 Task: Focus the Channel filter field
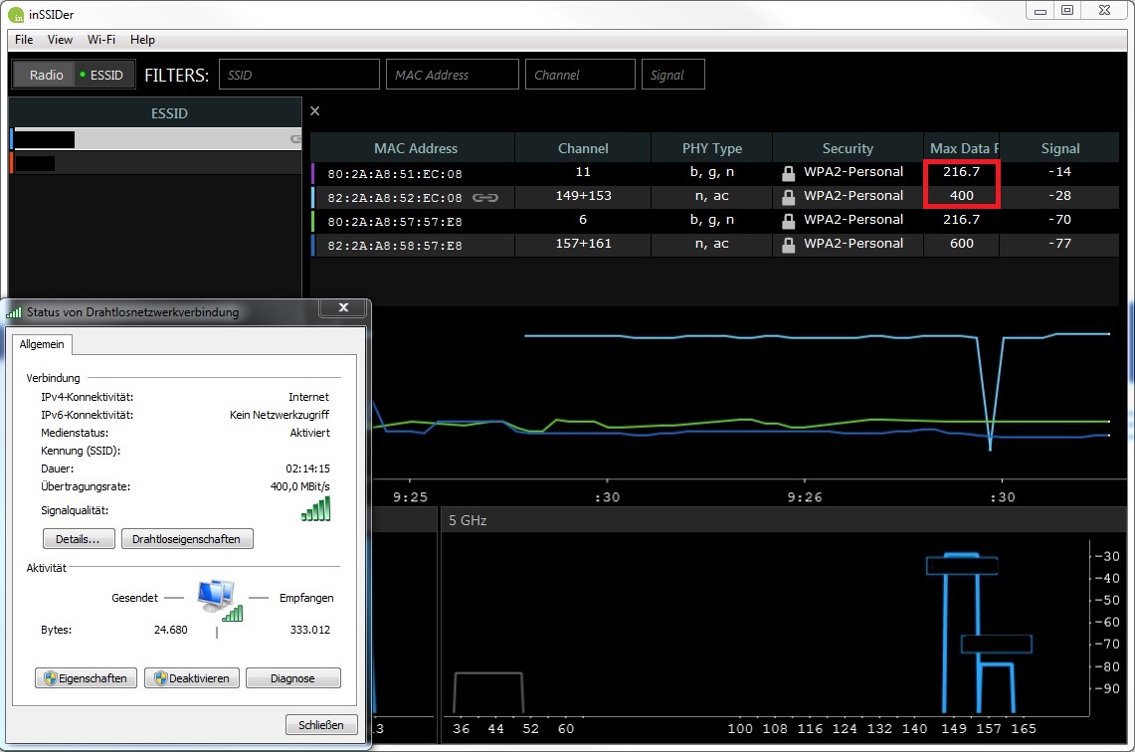[580, 75]
